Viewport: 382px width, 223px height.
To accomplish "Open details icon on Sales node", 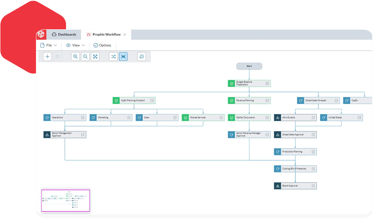I will point(175,117).
